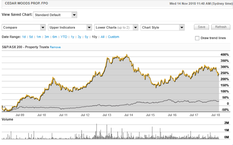Click the 2M volume axis label

[227, 123]
